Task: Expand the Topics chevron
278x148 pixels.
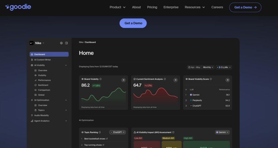Action: point(66,110)
